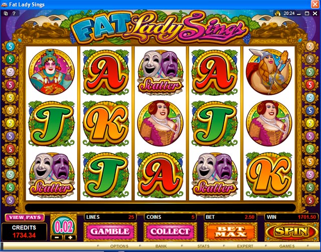Decrease coin size with minus button
Viewport: 321px width, 252px height.
pos(57,237)
